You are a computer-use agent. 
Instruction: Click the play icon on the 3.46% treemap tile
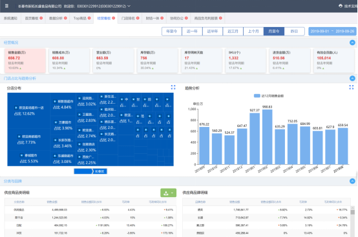coord(56,140)
